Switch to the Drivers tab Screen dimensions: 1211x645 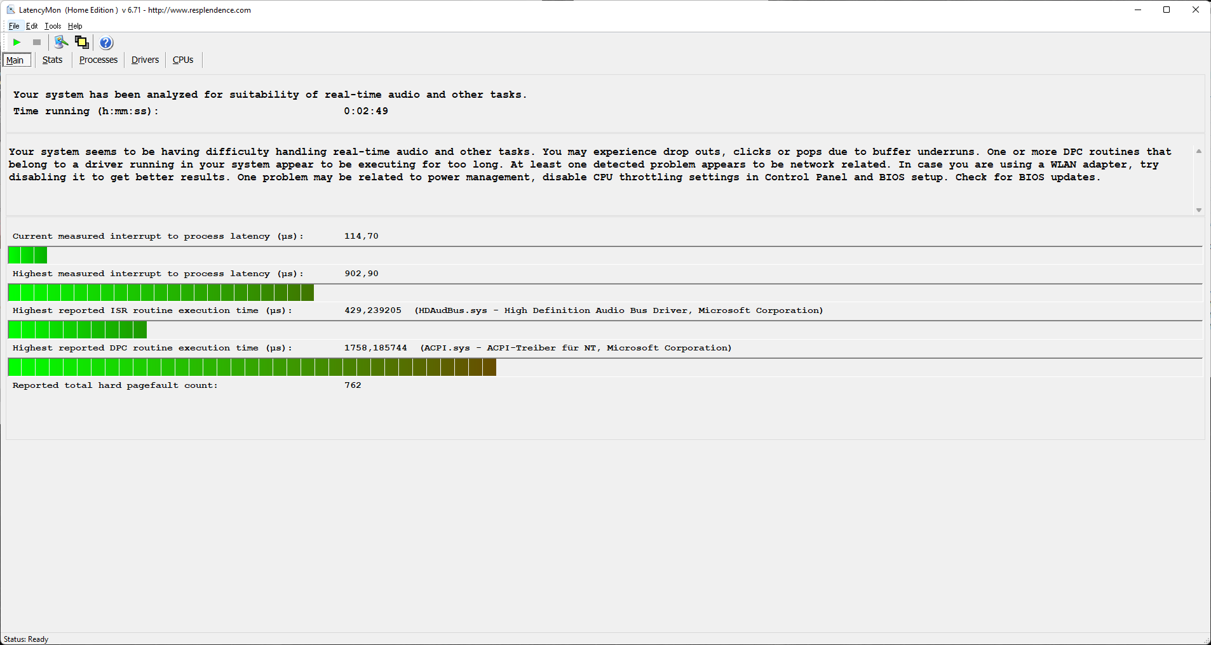145,60
